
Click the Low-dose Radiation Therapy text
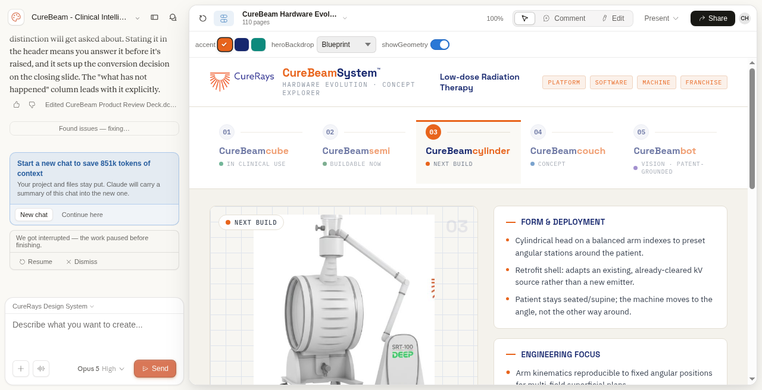coord(480,82)
